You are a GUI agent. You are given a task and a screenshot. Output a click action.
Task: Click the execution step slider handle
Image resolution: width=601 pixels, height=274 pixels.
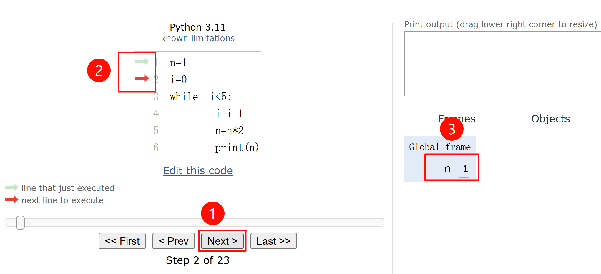(20, 222)
